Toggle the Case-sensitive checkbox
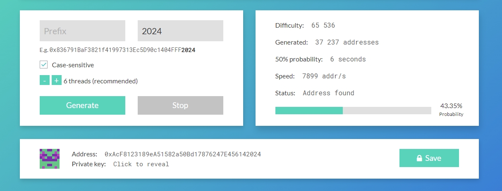 pyautogui.click(x=44, y=65)
